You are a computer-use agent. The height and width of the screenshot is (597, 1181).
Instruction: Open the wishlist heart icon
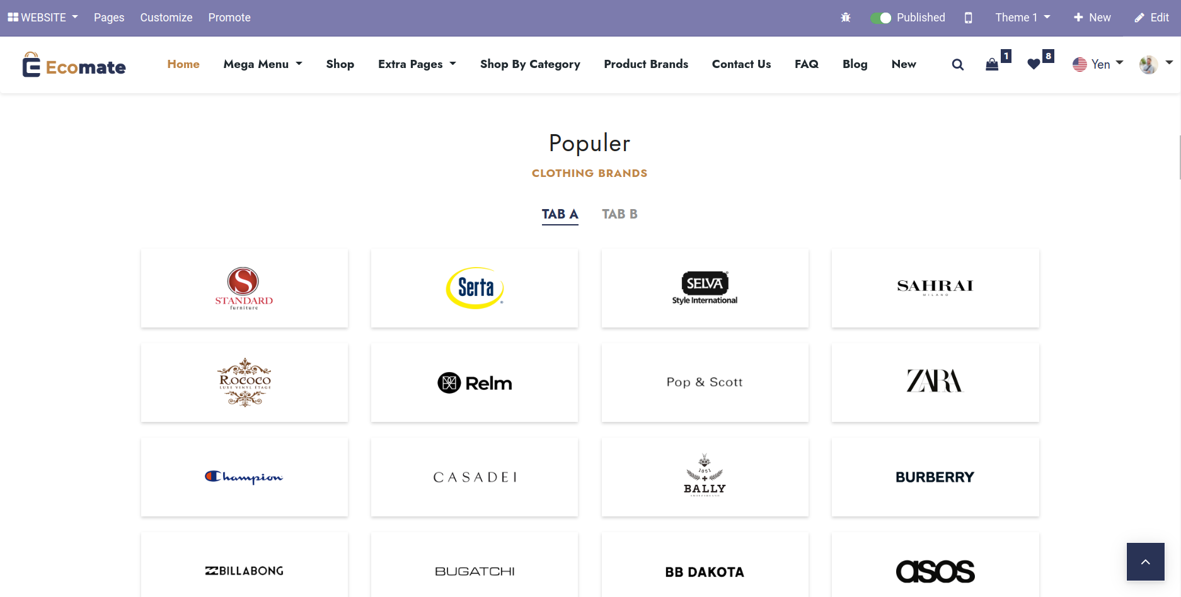coord(1034,64)
